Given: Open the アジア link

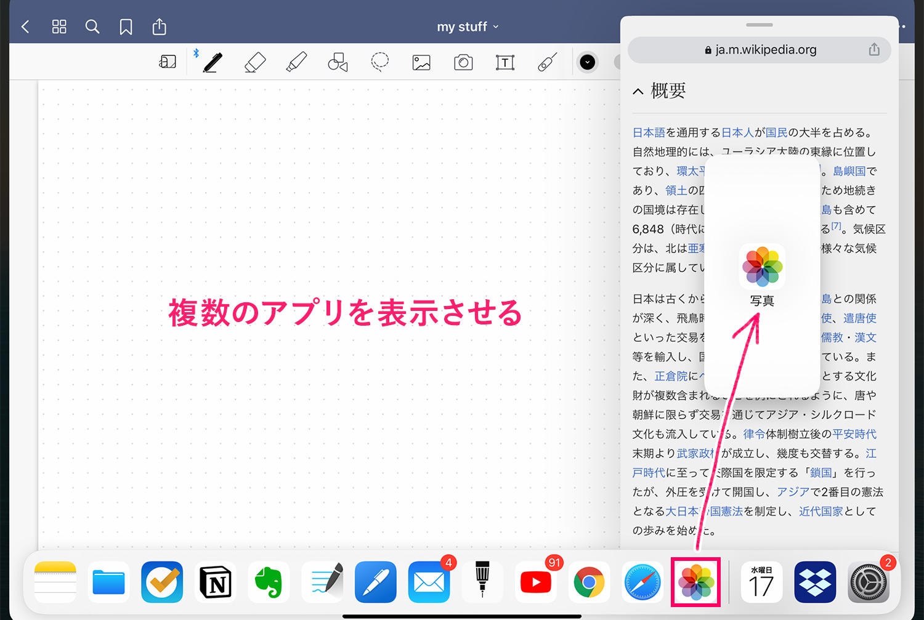Looking at the screenshot, I should pyautogui.click(x=793, y=492).
